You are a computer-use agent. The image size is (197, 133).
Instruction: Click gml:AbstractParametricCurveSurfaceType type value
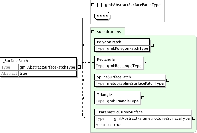152,118
